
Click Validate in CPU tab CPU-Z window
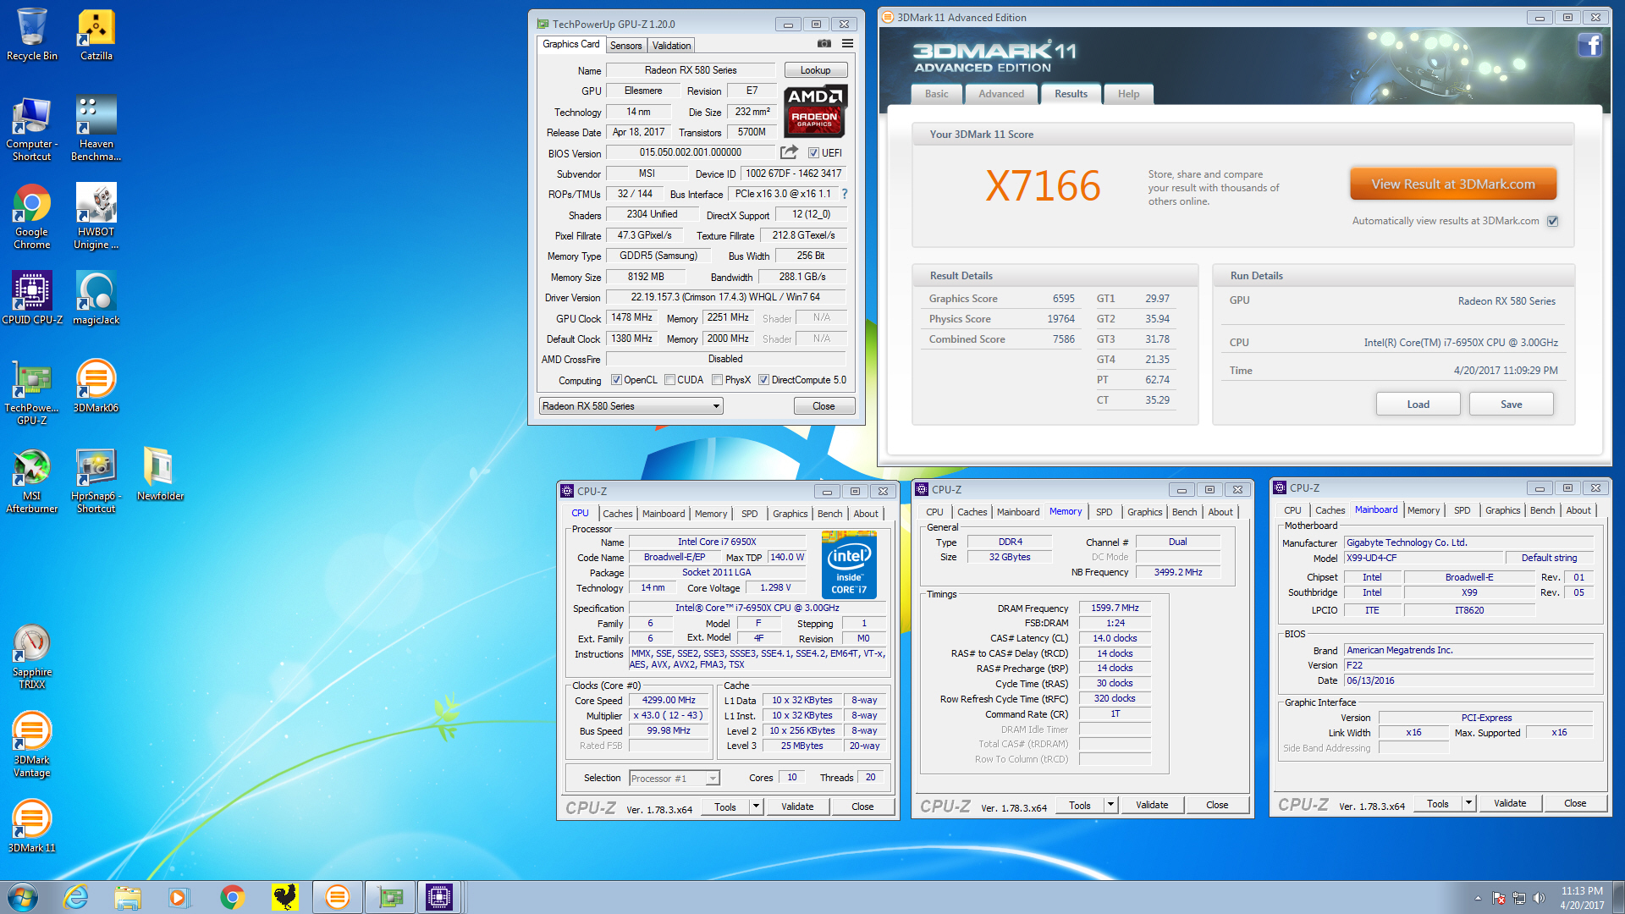point(796,807)
